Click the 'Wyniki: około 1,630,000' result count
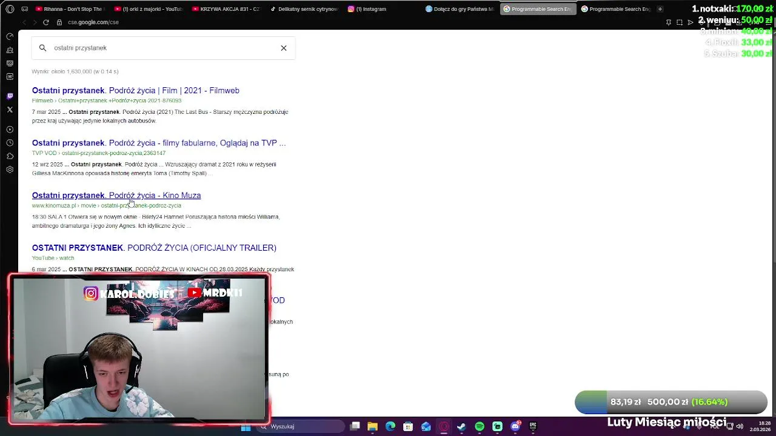776x436 pixels. [x=75, y=71]
